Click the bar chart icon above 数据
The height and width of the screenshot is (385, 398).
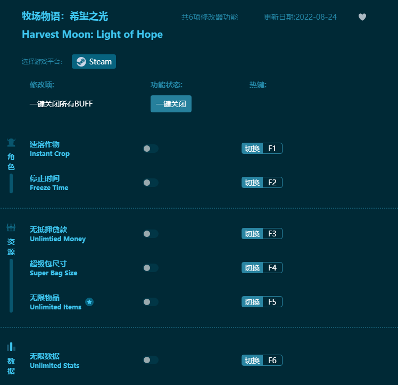(11, 347)
